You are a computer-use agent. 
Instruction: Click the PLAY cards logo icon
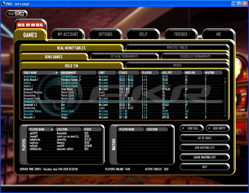(x=17, y=14)
